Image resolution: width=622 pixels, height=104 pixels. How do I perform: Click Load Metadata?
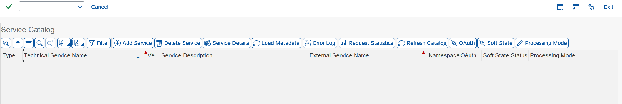click(276, 43)
